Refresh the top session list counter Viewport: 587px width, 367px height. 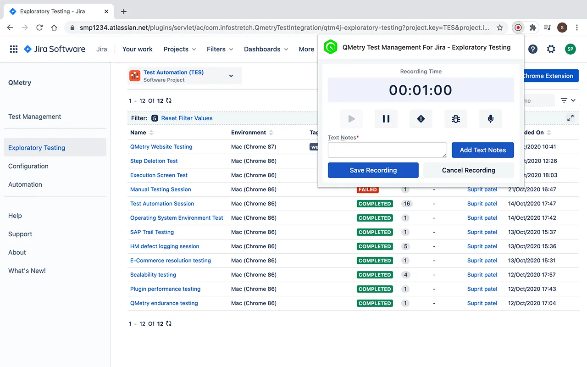(169, 100)
